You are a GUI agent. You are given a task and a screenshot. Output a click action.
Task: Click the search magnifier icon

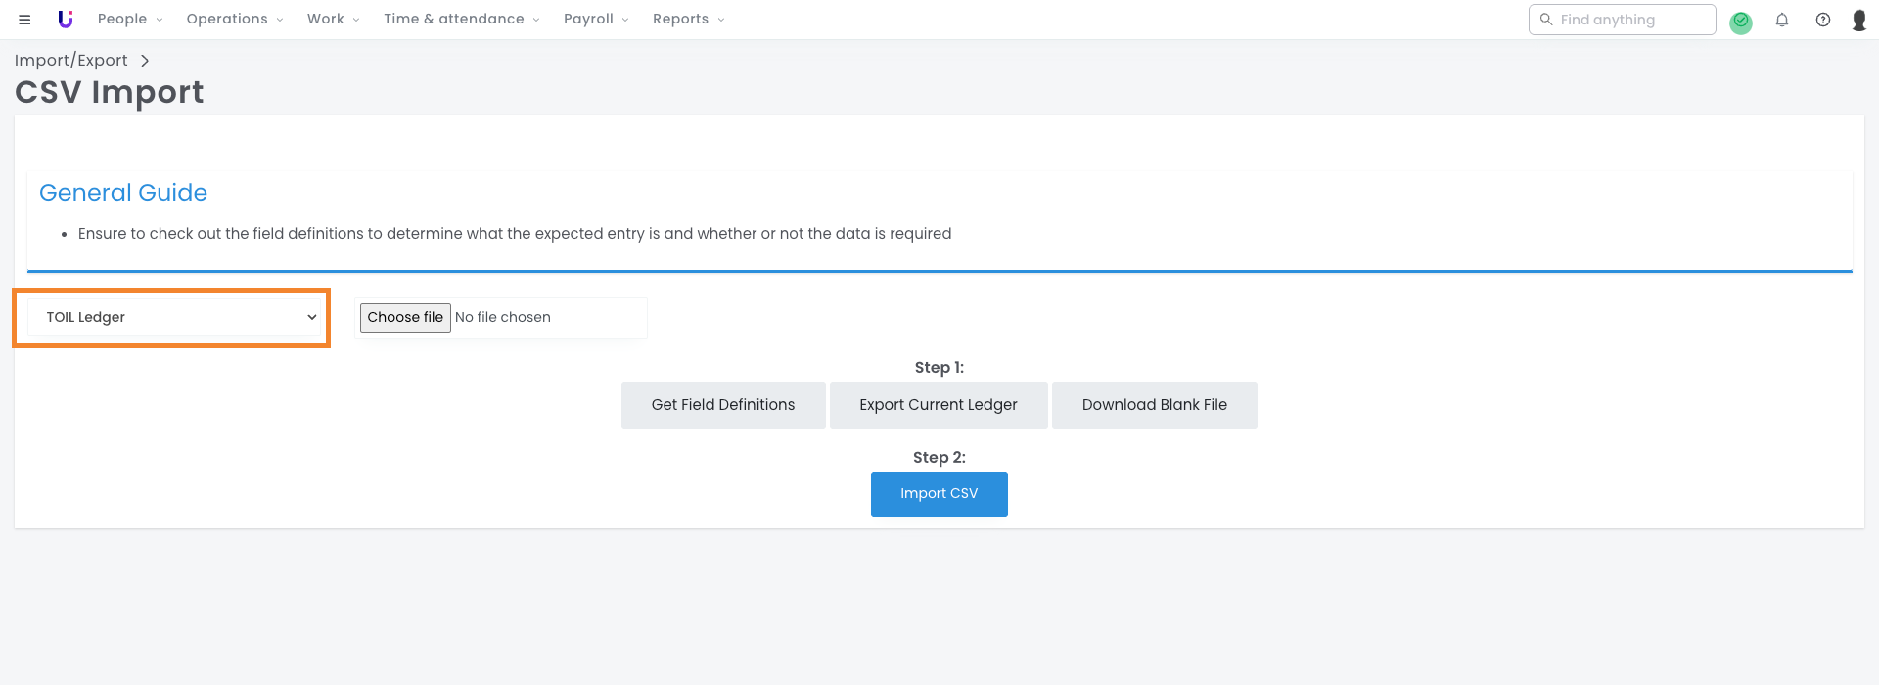click(1546, 20)
